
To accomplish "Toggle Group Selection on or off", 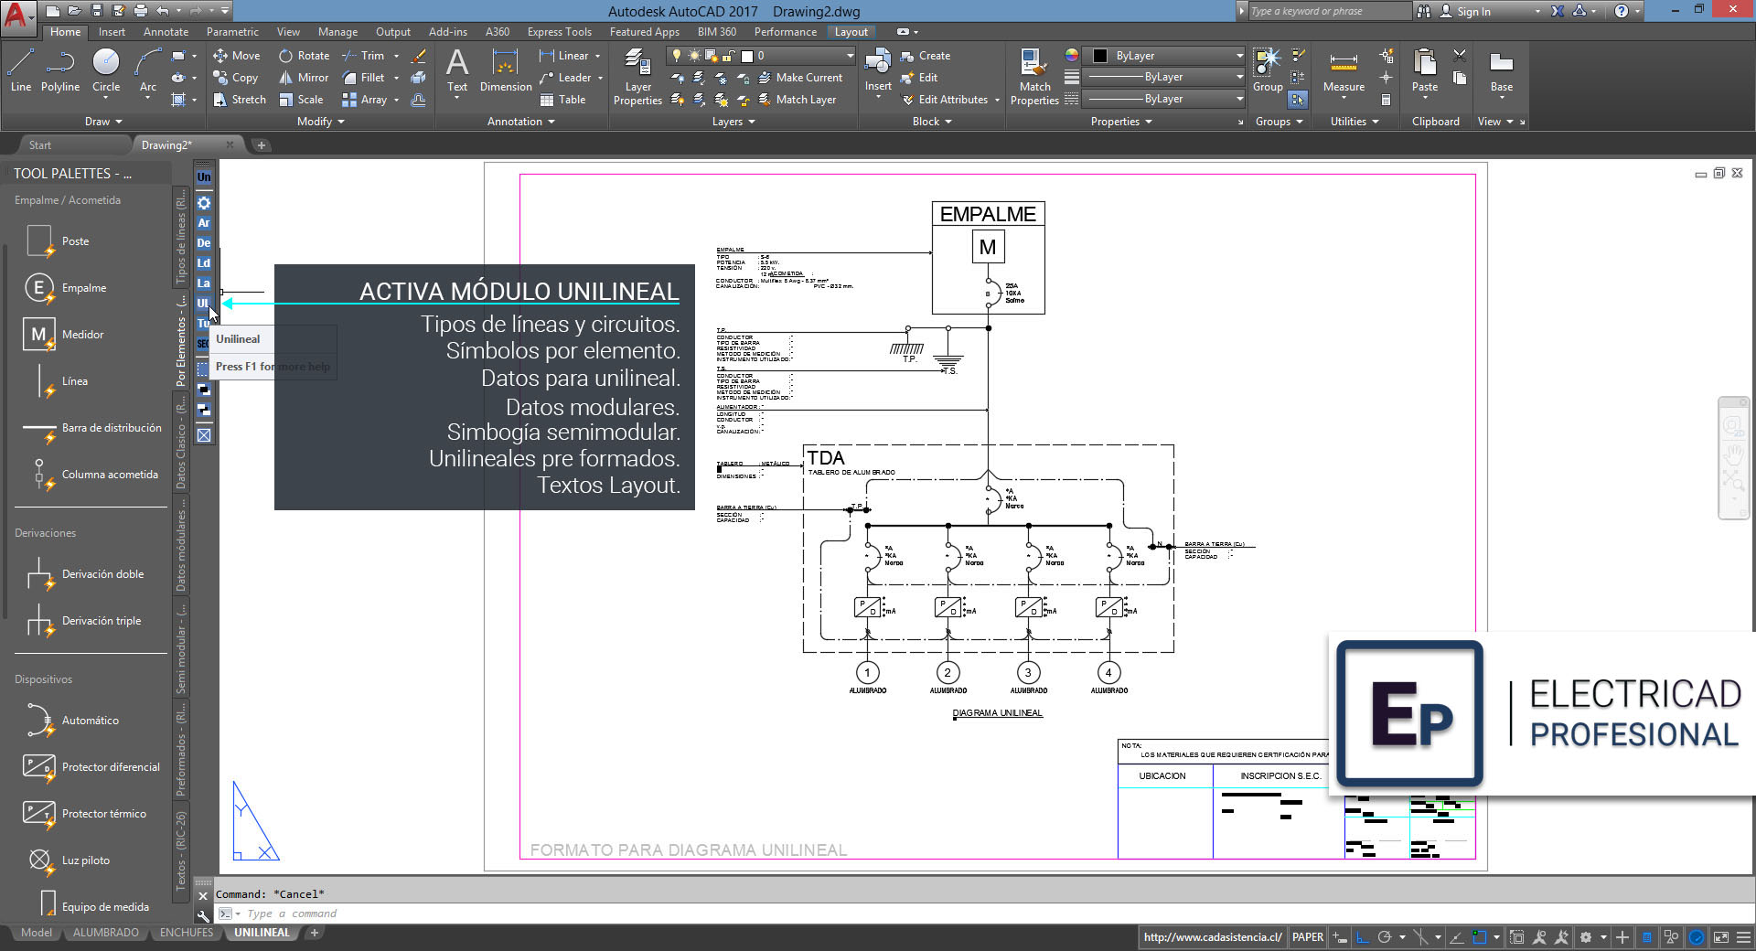I will [1298, 100].
